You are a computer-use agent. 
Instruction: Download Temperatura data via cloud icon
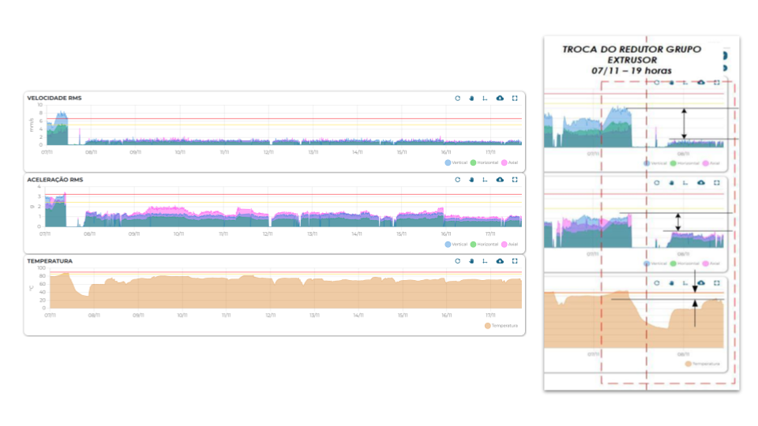pos(500,261)
